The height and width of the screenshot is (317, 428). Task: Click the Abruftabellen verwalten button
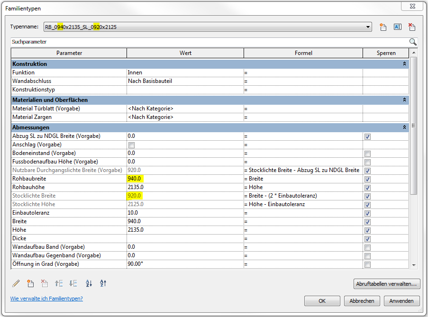coord(387,284)
